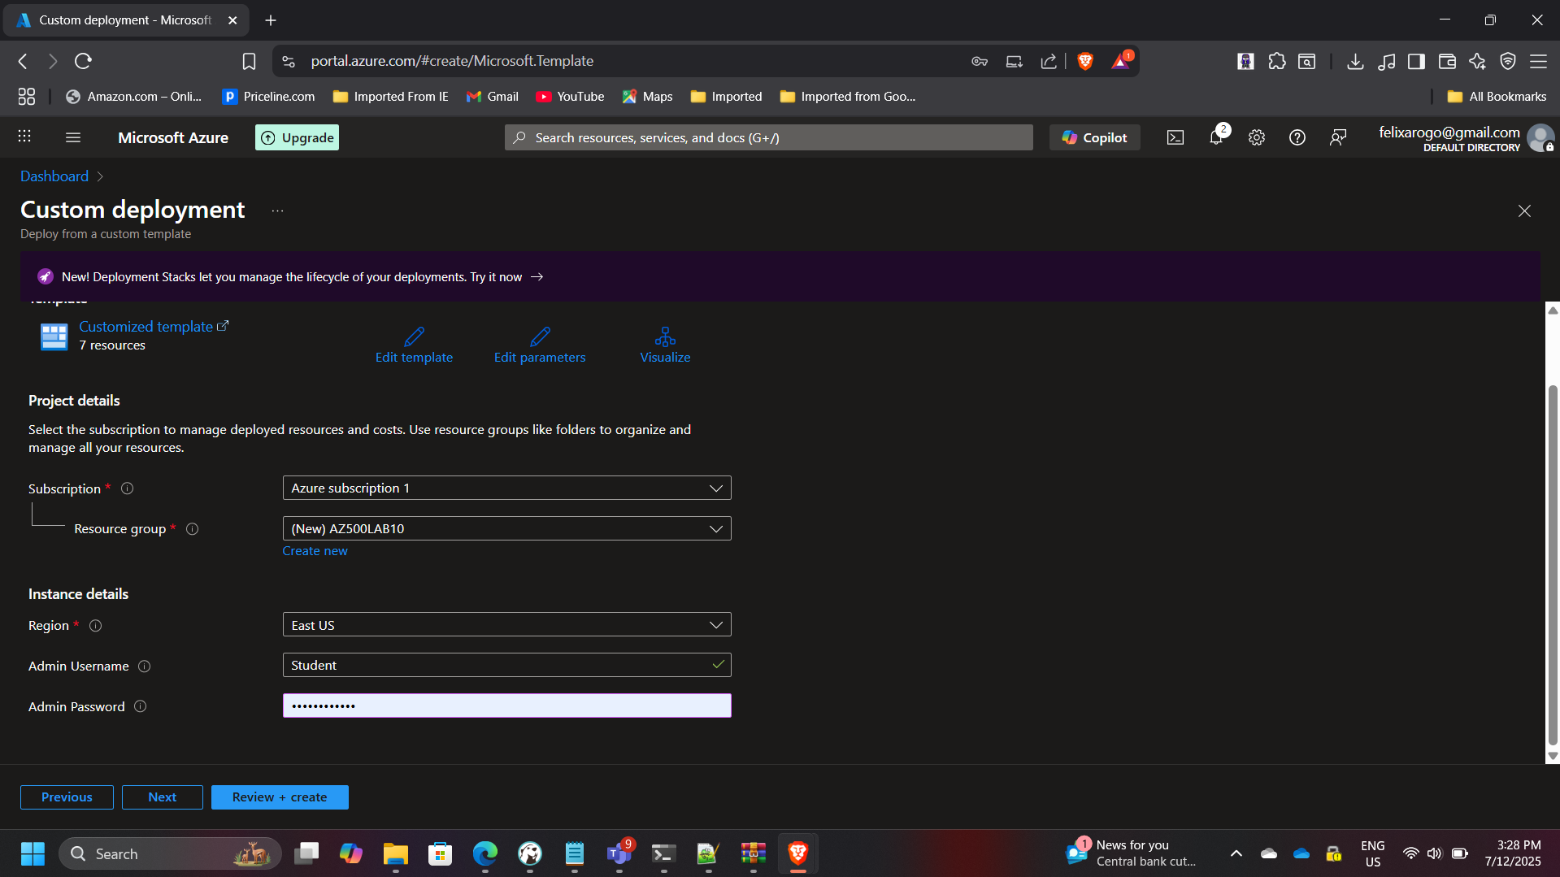1560x877 pixels.
Task: Open the Azure notifications bell
Action: [x=1216, y=137]
